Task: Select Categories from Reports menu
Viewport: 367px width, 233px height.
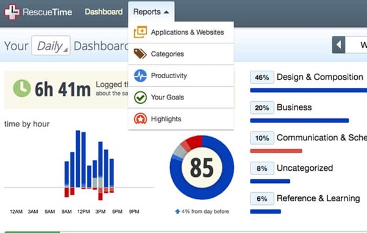Action: pyautogui.click(x=181, y=54)
